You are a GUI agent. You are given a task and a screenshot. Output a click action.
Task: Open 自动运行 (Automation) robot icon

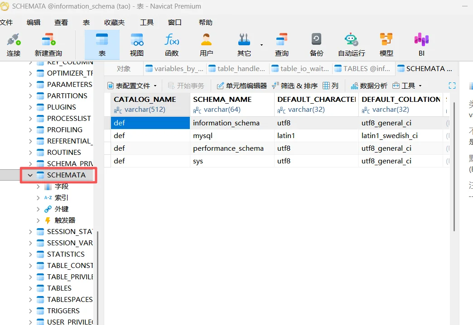click(351, 44)
